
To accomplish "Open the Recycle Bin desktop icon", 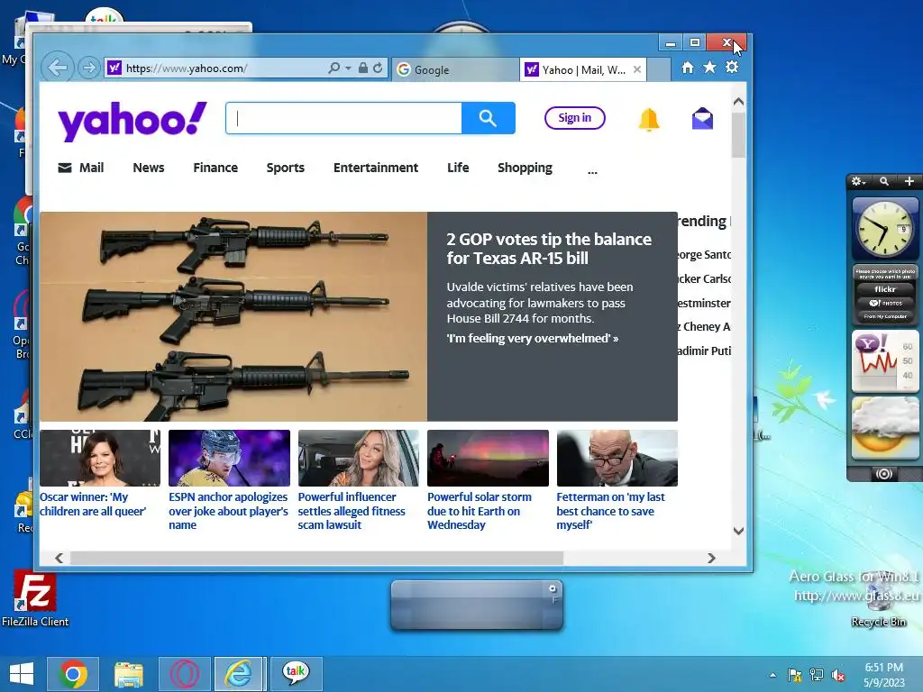I will coord(879,600).
